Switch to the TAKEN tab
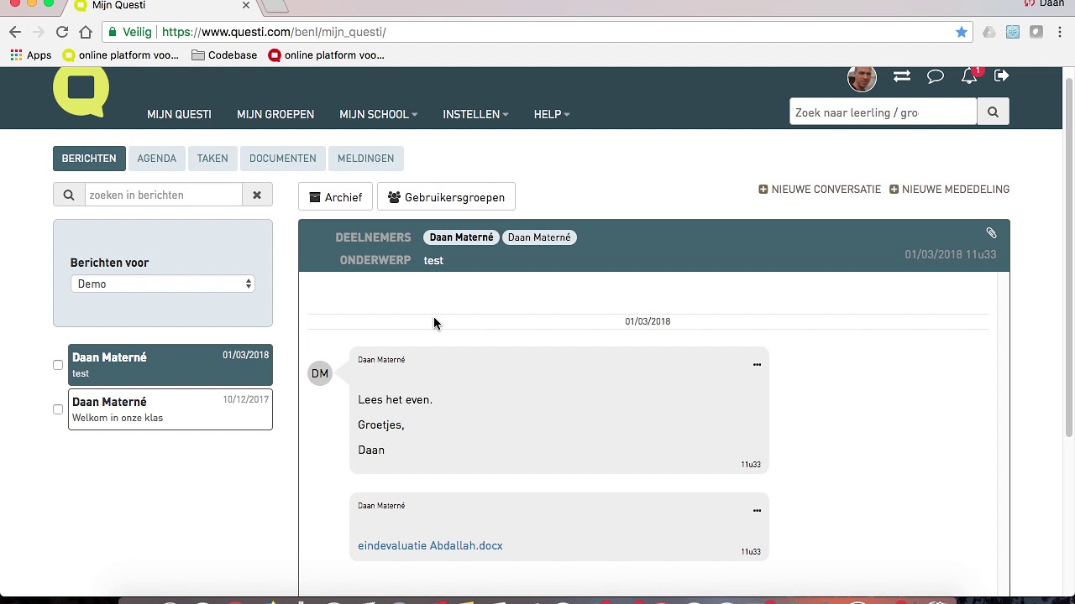1075x604 pixels. pos(212,159)
